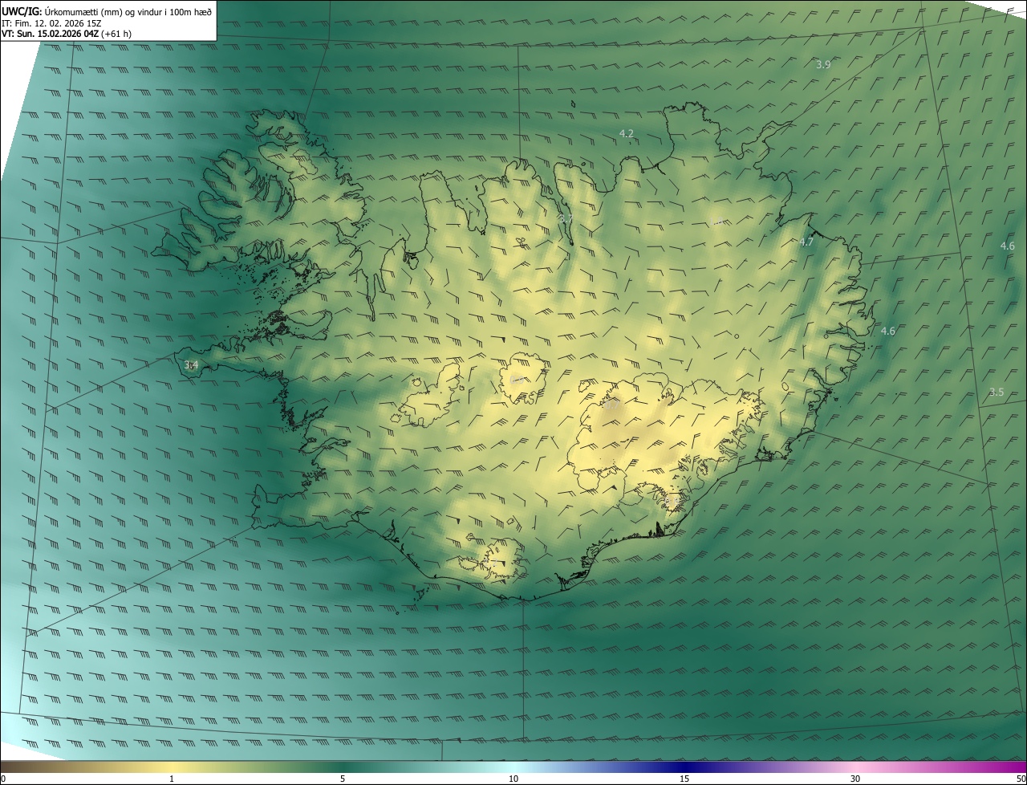1027x785 pixels.
Task: Click the 0 tick on the color scale
Action: (x=3, y=779)
